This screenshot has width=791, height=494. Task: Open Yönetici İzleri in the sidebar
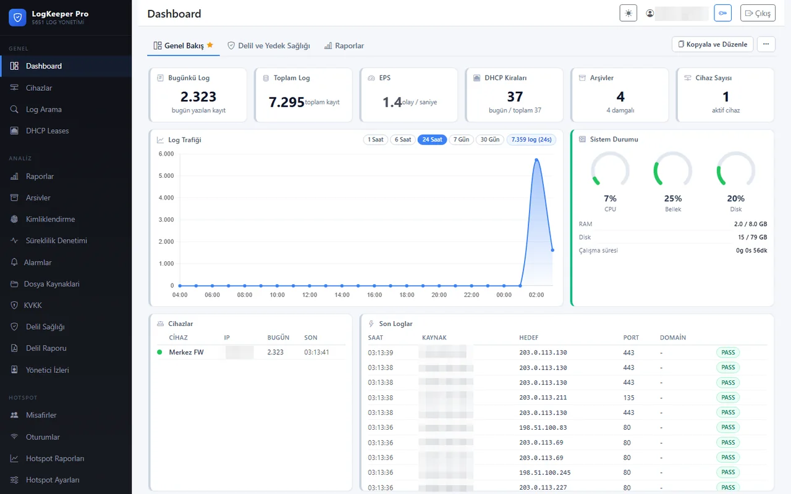point(66,370)
